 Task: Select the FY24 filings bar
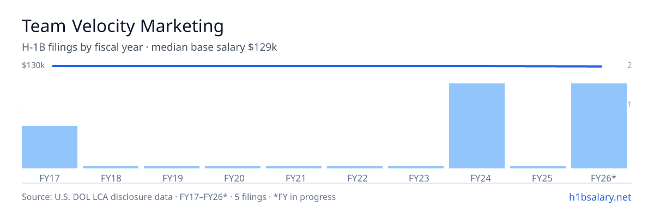477,126
